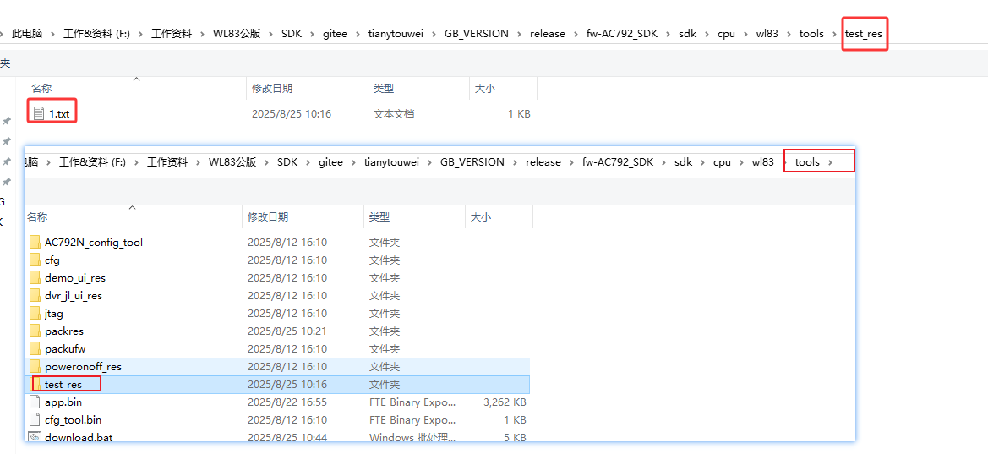Select the app.bin file name
988x454 pixels.
[63, 402]
